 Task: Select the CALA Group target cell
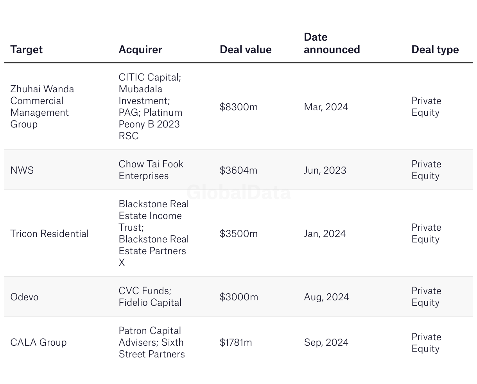pyautogui.click(x=38, y=342)
